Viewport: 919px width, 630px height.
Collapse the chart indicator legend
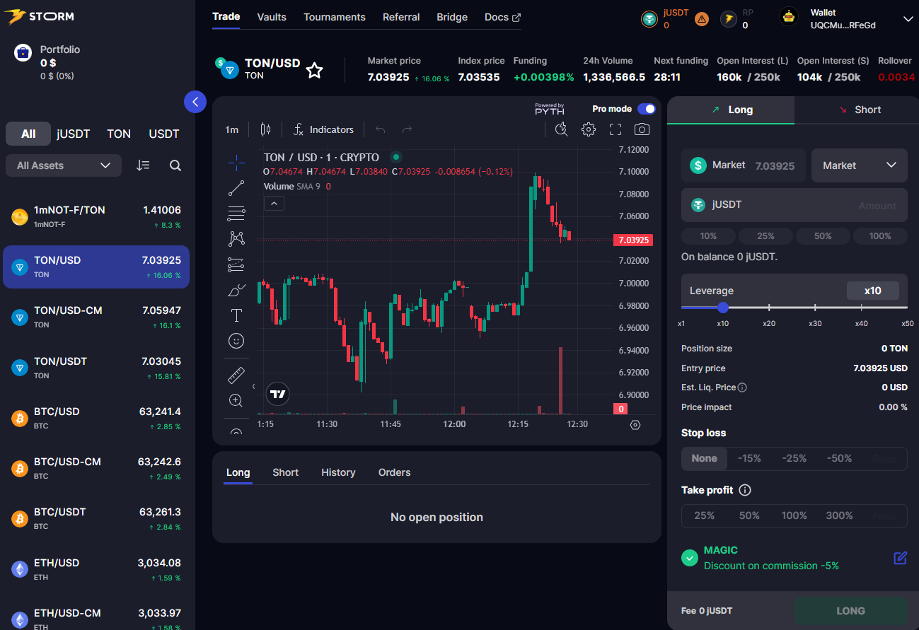point(274,204)
